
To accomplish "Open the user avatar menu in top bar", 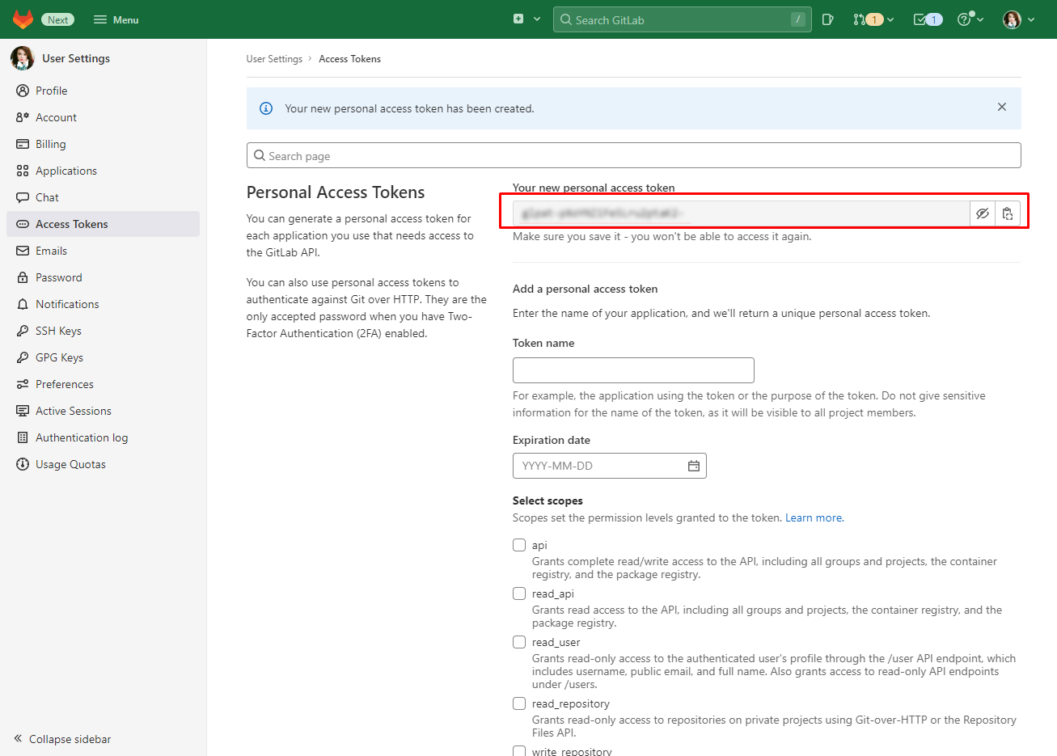I will pos(1012,19).
